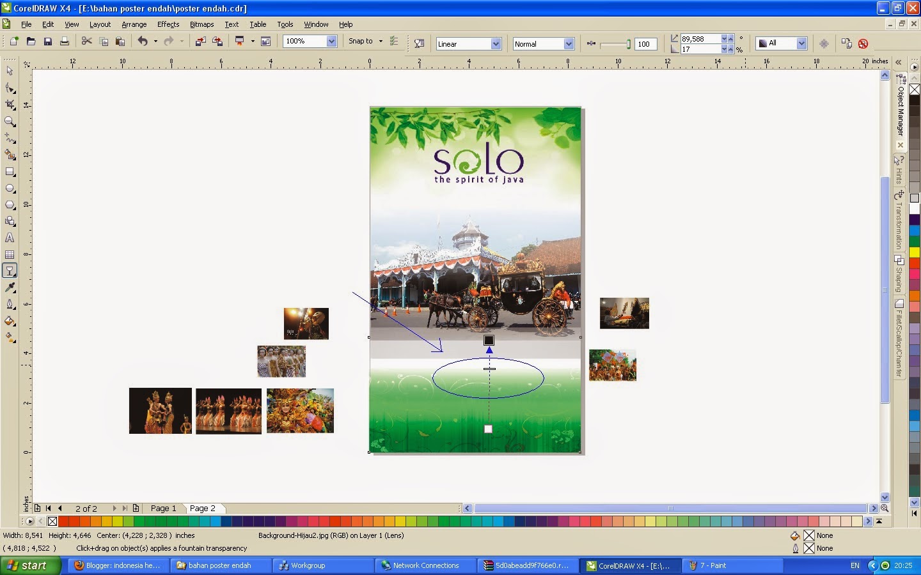Select the Smart Fill tool
Viewport: 921px width, 575px height.
10,154
